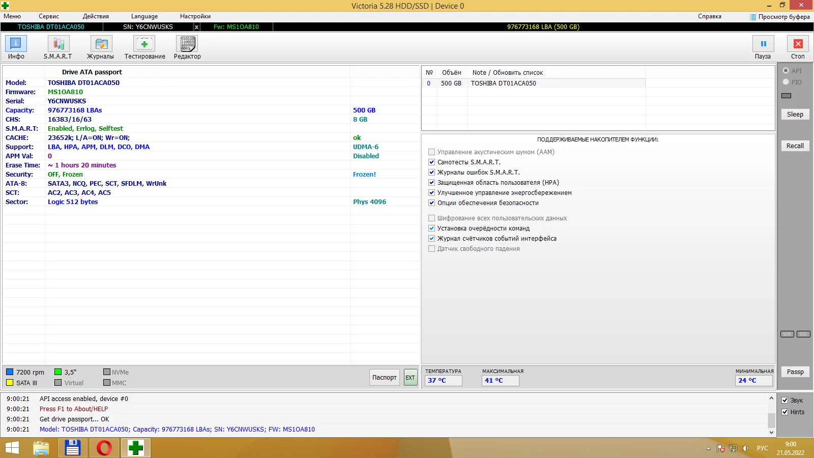
Task: Open the Инфо drive info view
Action: (x=16, y=47)
